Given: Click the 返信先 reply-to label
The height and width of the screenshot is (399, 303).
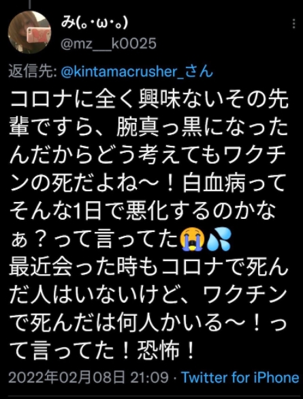Looking at the screenshot, I should click(33, 72).
